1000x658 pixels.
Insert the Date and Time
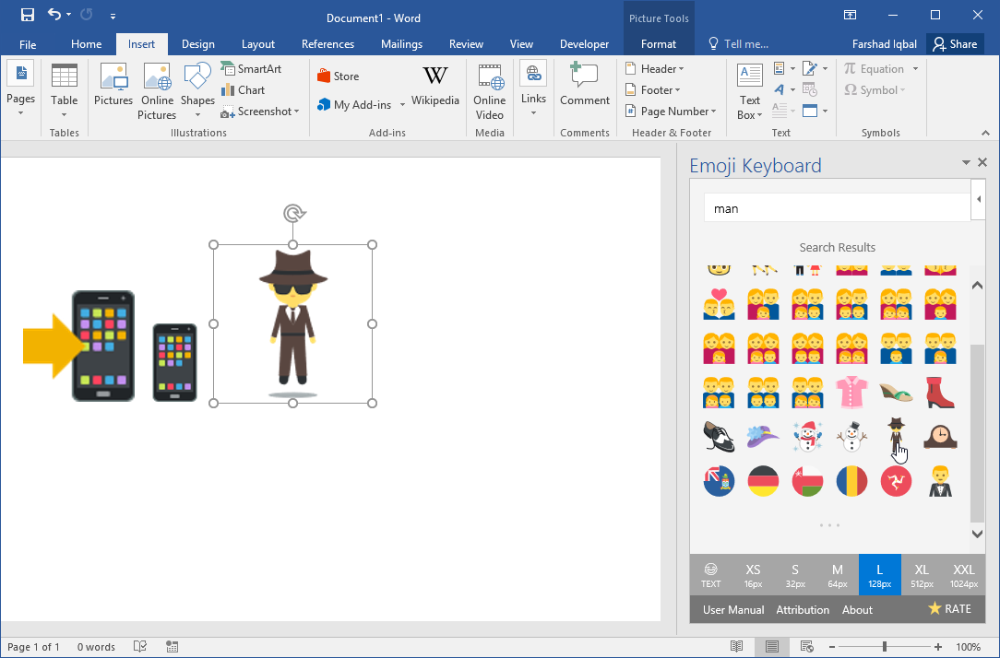coord(810,89)
